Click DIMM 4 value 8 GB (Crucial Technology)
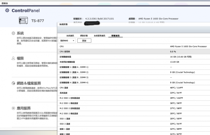Image resolution: width=210 pixels, height=135 pixels. (x=182, y=82)
